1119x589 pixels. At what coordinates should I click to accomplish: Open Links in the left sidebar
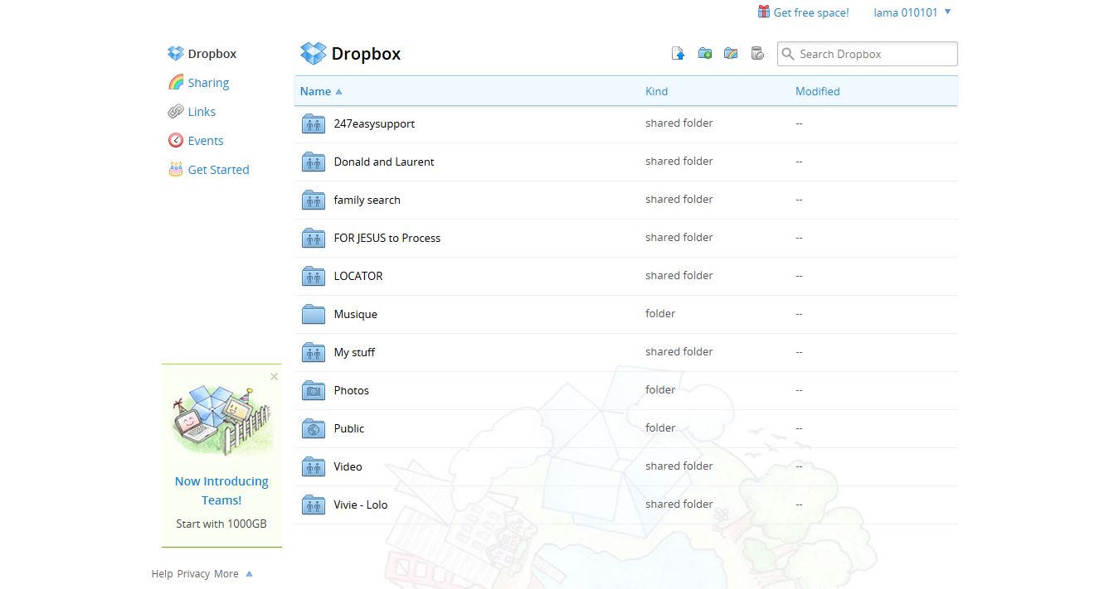point(202,112)
